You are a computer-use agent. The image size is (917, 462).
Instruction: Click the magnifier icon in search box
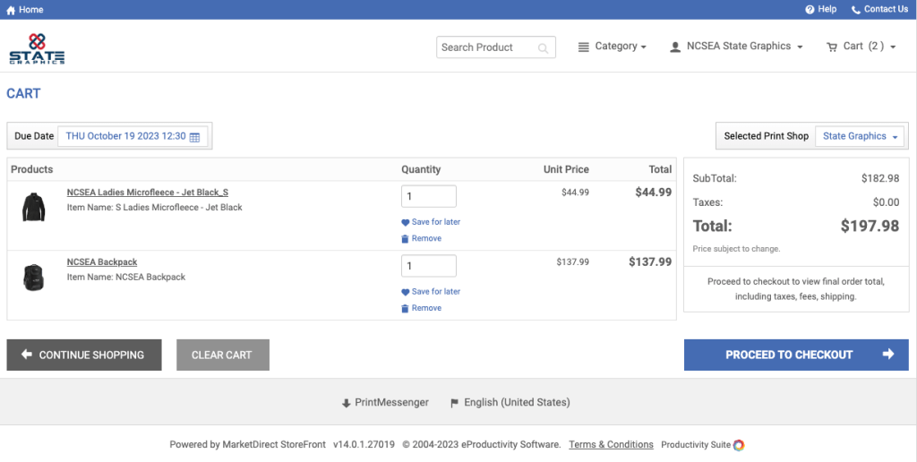543,47
